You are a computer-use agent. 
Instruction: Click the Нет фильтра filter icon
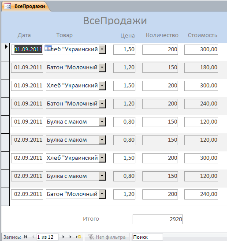pos(91,237)
